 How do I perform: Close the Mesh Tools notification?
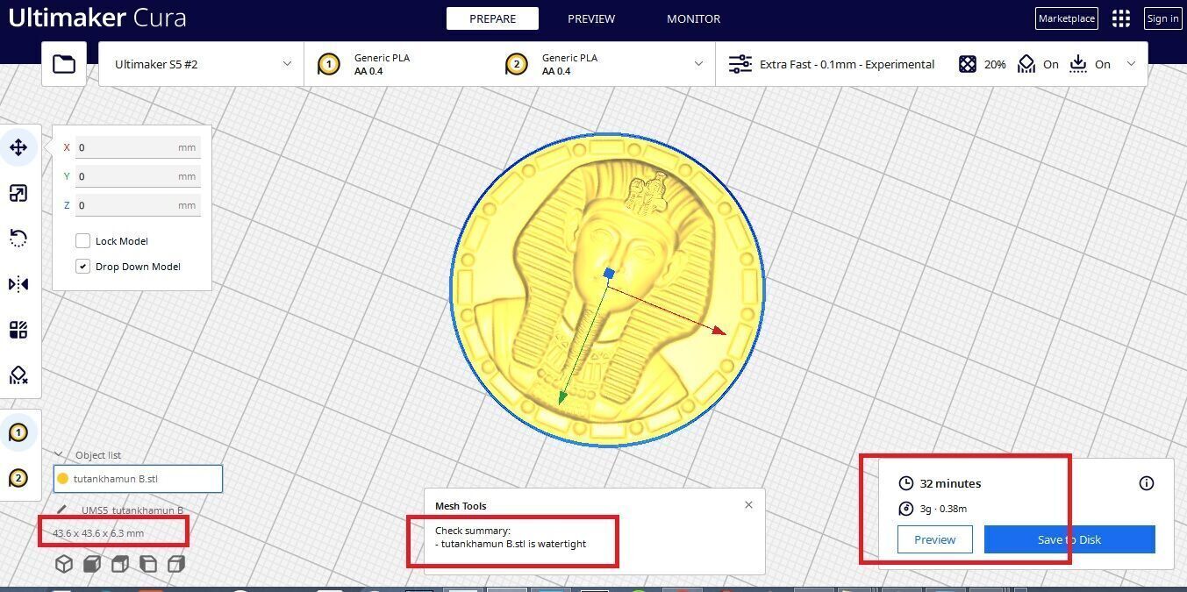748,505
